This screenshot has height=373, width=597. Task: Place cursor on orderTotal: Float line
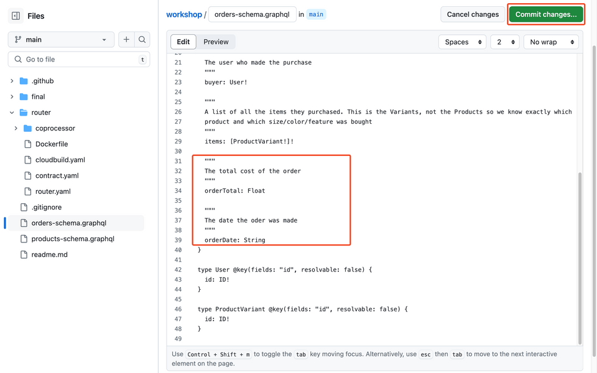(234, 191)
